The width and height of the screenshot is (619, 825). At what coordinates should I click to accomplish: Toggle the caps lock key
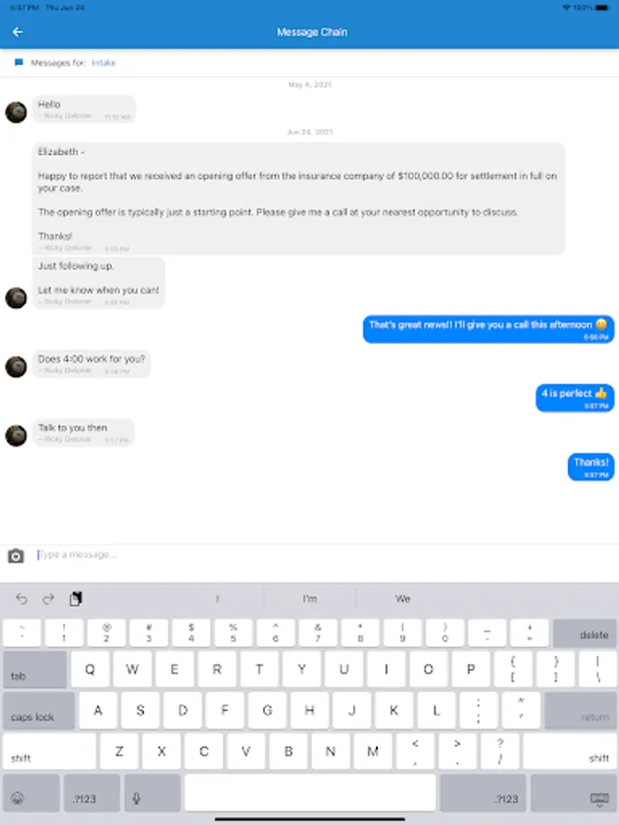click(39, 710)
